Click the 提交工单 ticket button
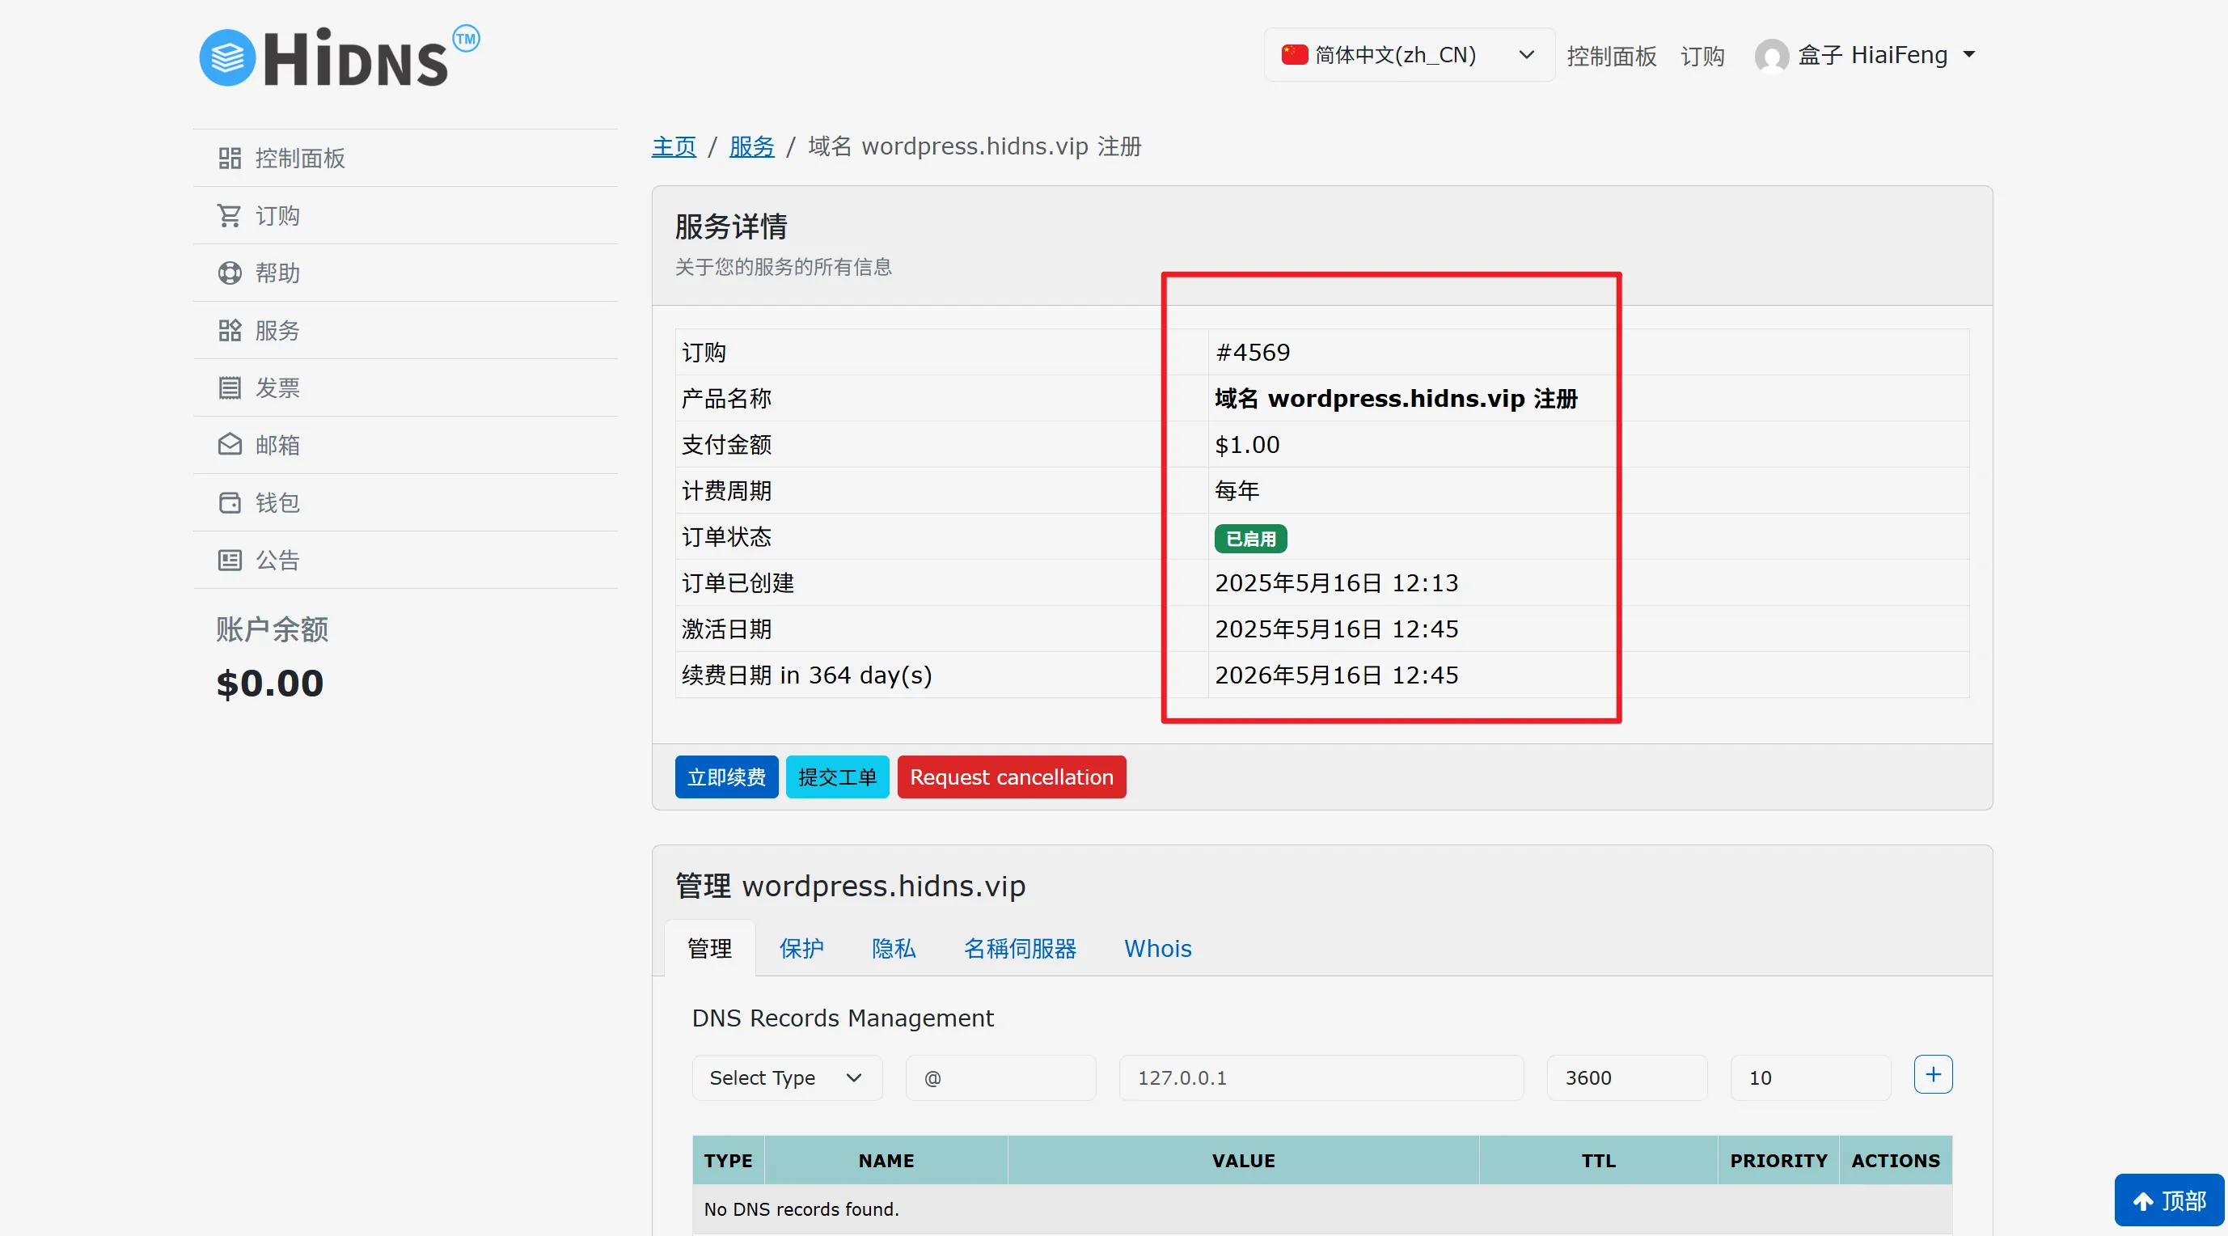 [837, 777]
